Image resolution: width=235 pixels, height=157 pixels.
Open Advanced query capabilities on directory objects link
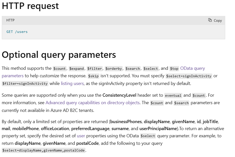[92, 103]
